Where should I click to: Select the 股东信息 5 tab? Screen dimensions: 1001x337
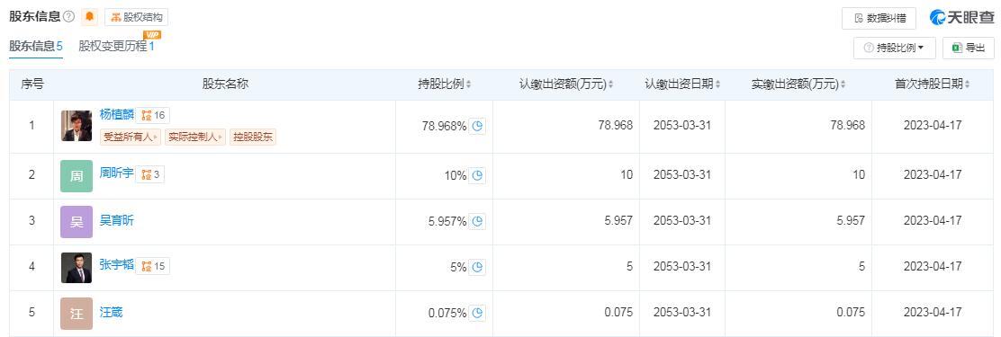pos(36,46)
